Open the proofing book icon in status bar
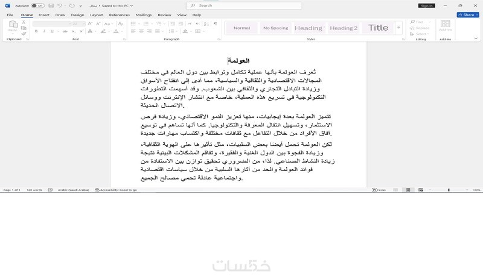Viewport: 483px width, 277px height. pos(50,190)
